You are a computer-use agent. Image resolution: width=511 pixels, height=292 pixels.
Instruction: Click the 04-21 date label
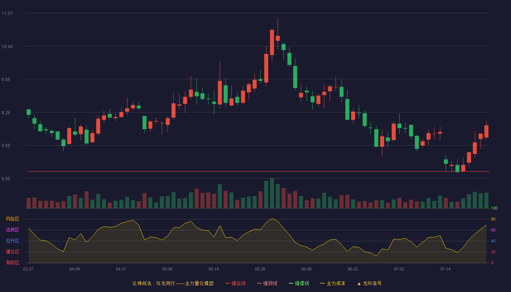(121, 269)
